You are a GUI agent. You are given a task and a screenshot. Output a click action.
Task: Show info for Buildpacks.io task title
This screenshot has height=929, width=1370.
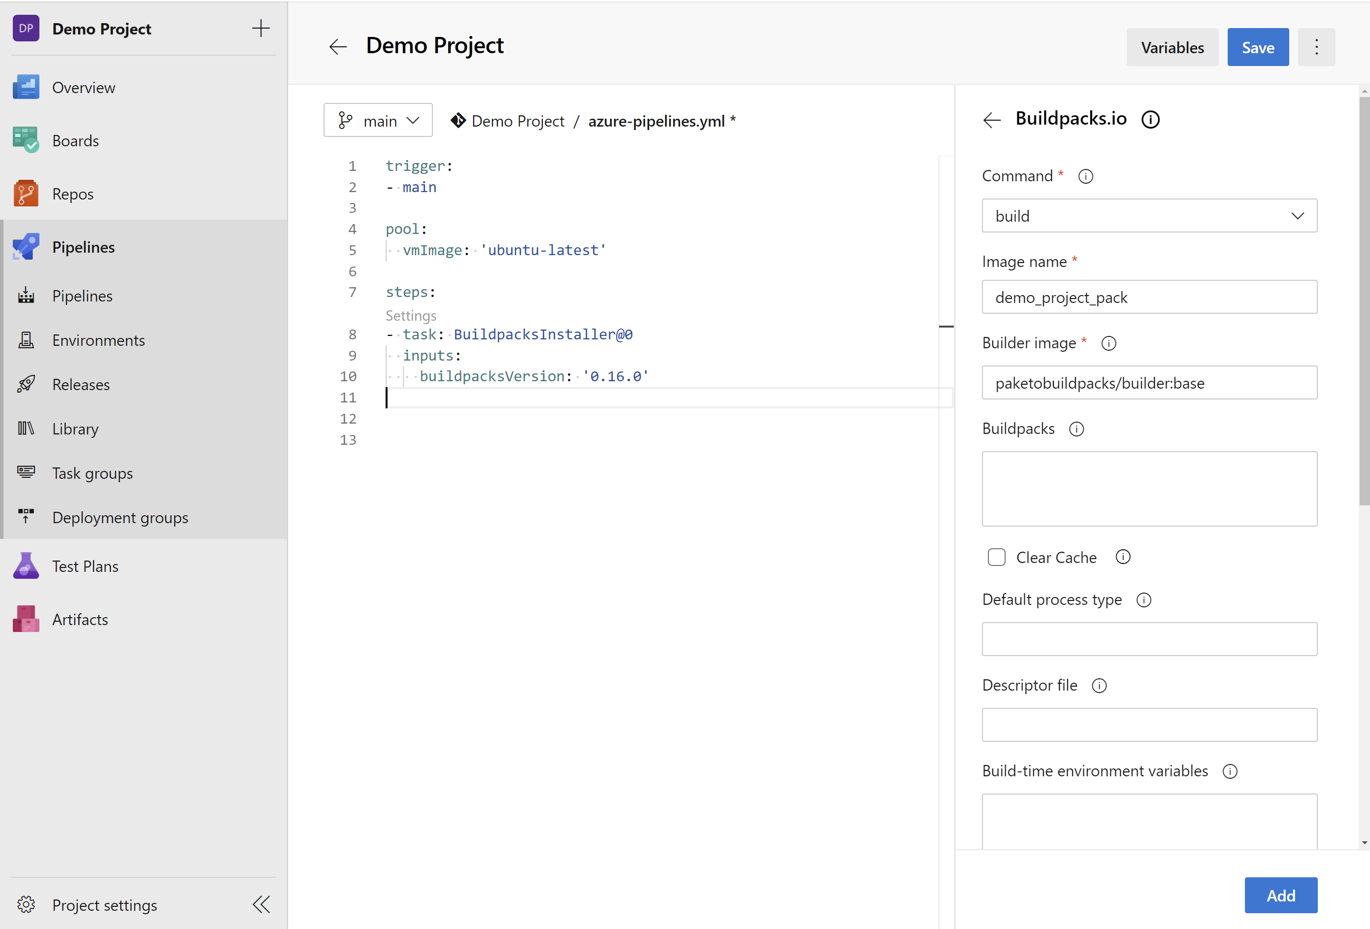[x=1150, y=120]
